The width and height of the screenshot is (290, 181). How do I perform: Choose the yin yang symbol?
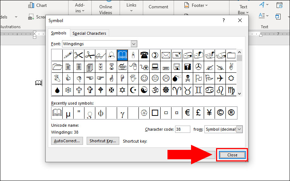pyautogui.click(x=144, y=90)
